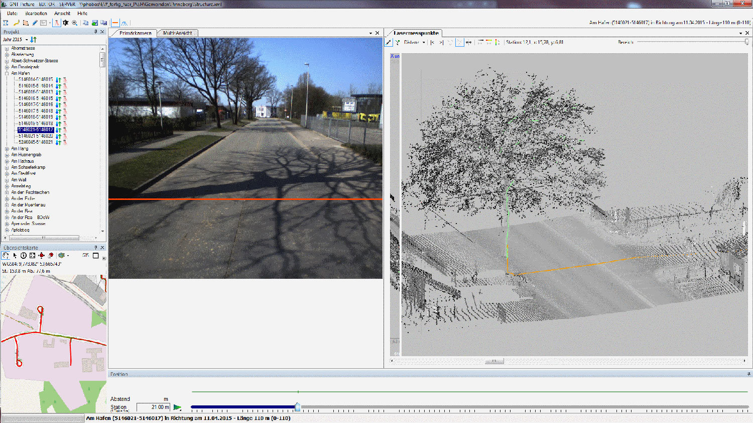Open the Datei menu

point(13,14)
